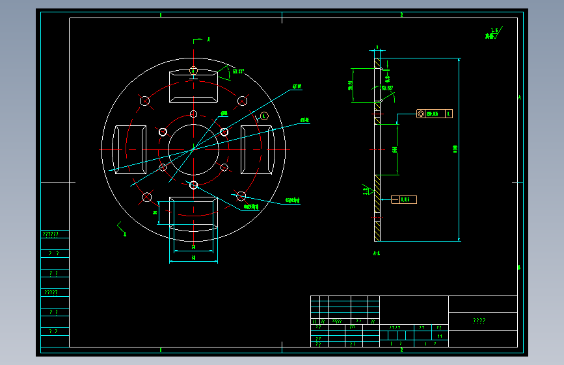Select the Ø68 leader label near center

pyautogui.click(x=224, y=114)
